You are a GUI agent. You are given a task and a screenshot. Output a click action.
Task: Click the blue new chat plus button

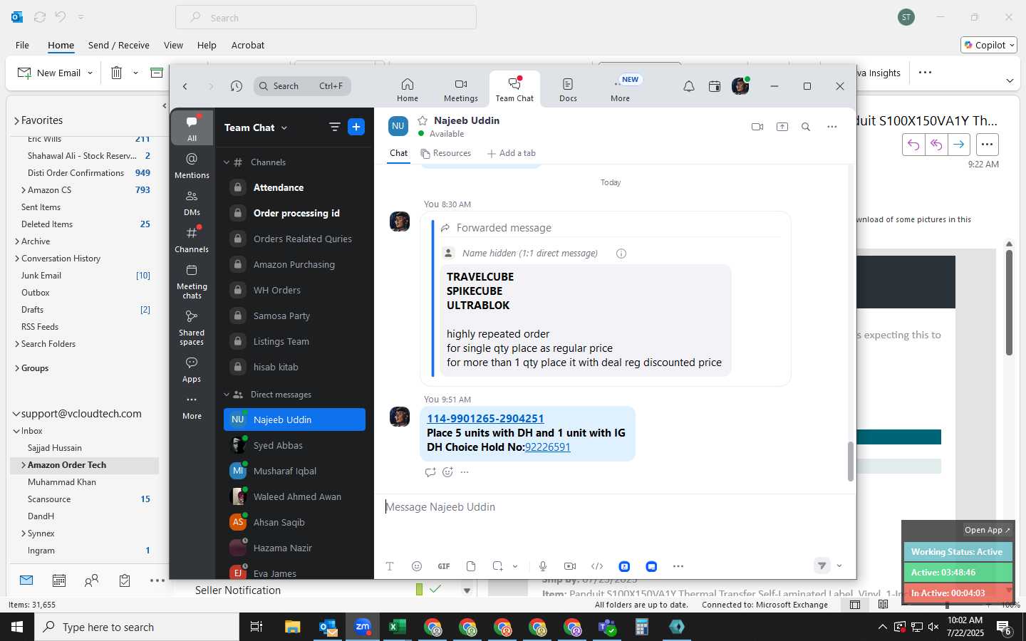356,127
